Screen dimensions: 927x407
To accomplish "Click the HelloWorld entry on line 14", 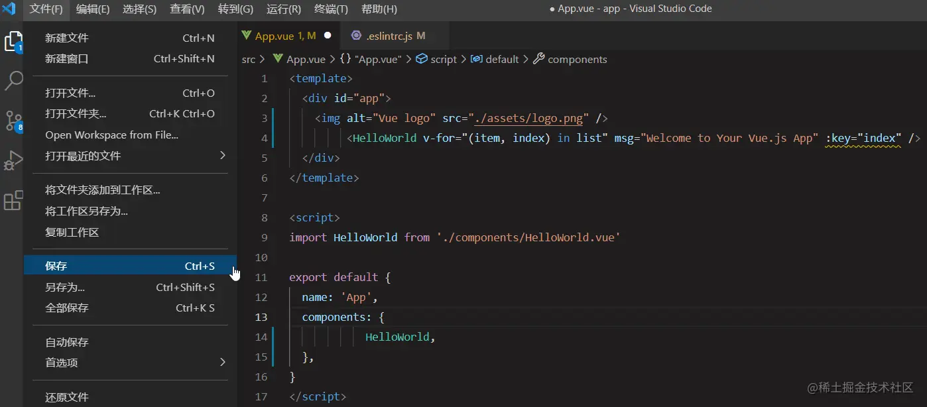I will click(400, 337).
